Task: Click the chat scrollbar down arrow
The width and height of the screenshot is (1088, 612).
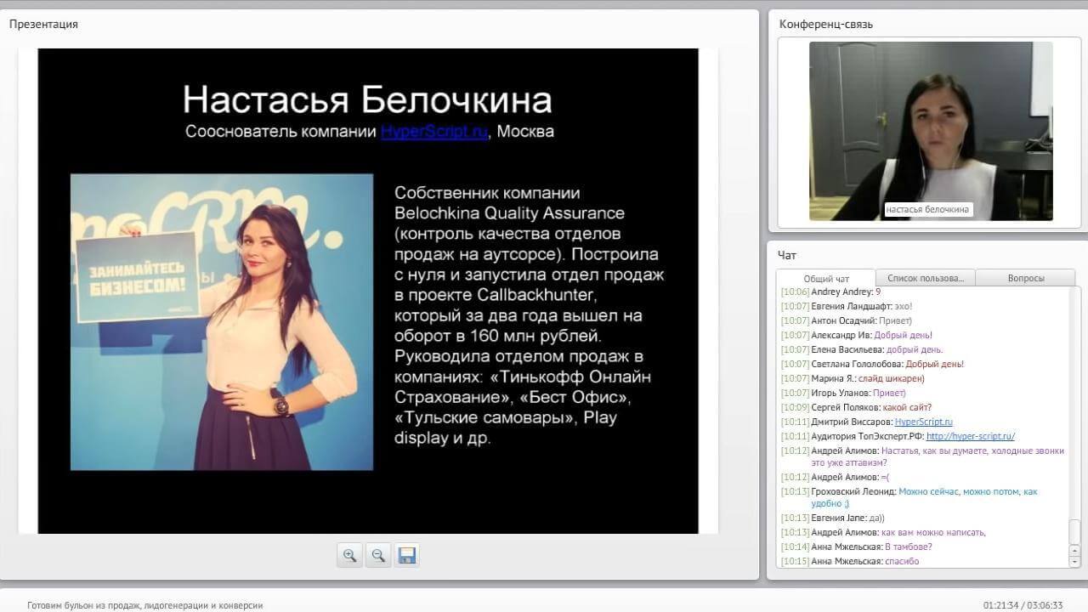Action: [x=1074, y=561]
